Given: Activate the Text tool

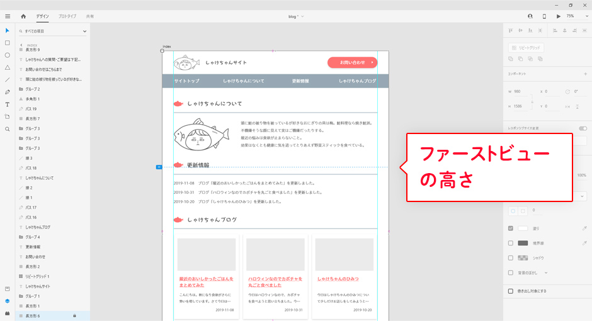Looking at the screenshot, I should [x=8, y=104].
